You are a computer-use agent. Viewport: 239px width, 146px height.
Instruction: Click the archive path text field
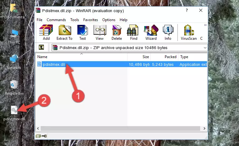[x=129, y=48]
